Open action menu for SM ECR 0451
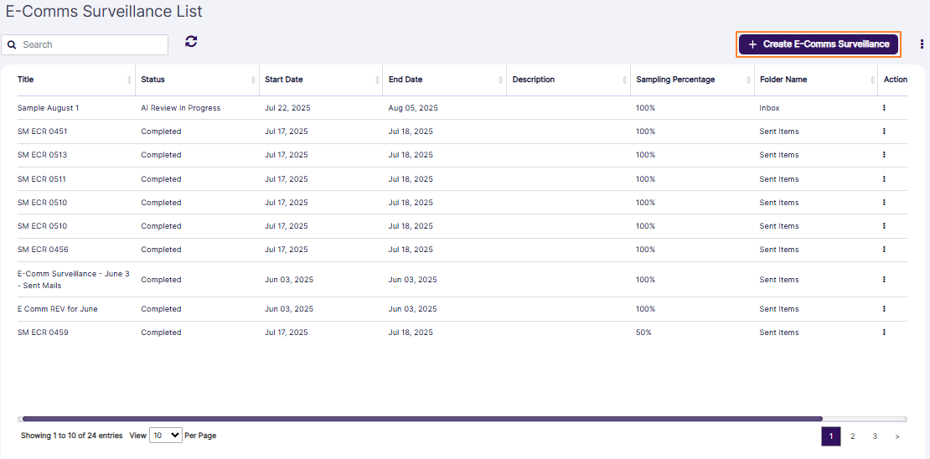Screen dimensions: 930x459 coord(884,132)
